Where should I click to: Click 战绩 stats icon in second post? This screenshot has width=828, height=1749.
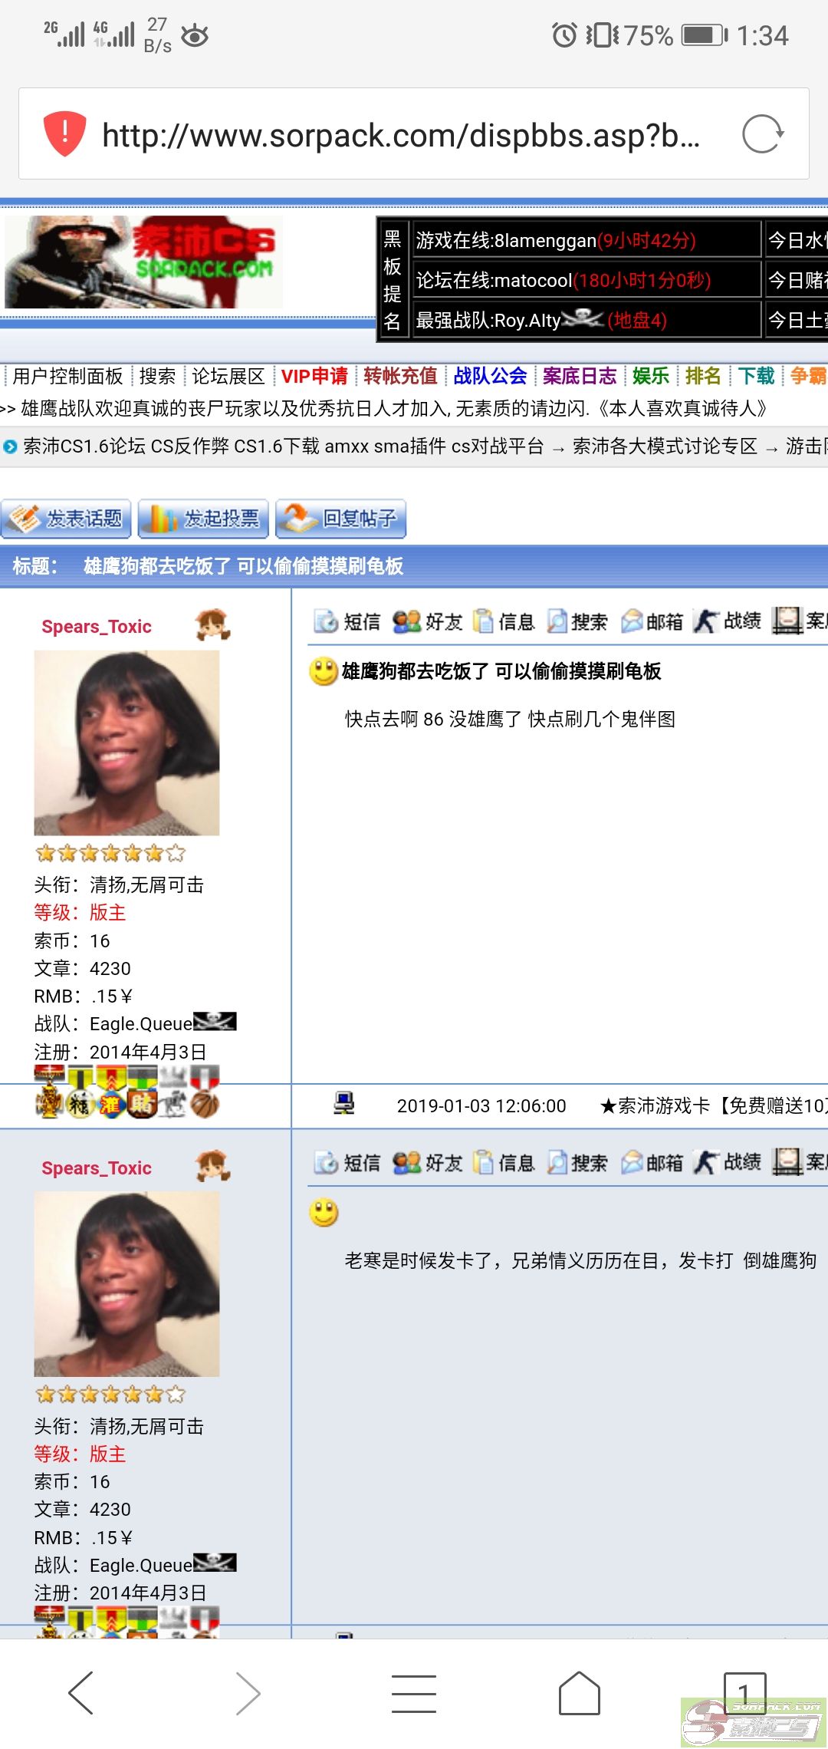(x=728, y=1162)
